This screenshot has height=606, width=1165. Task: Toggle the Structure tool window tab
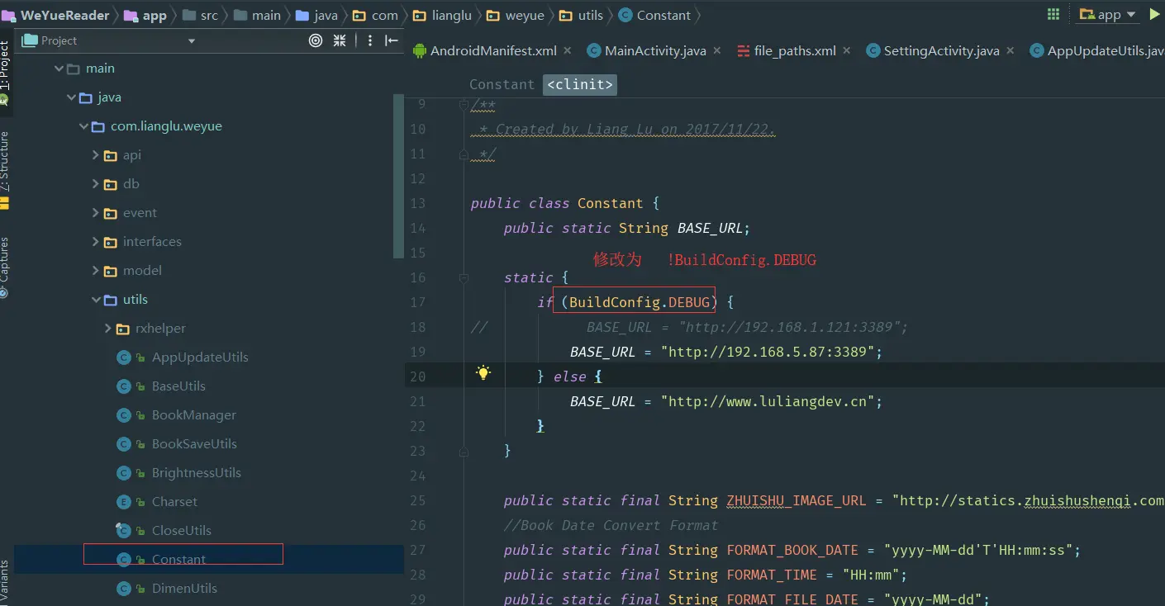click(5, 169)
